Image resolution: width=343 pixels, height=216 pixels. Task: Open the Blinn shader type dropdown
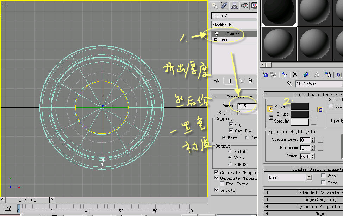pos(309,177)
